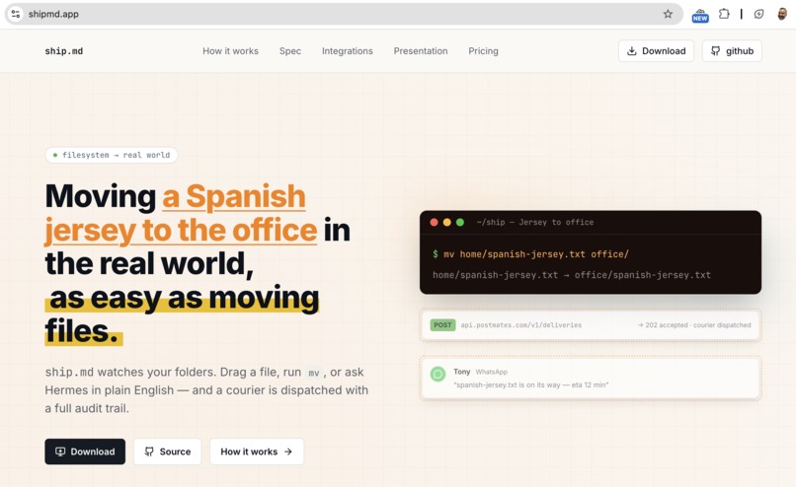Screen dimensions: 796x487
Task: Click the green POST badge
Action: (x=442, y=325)
